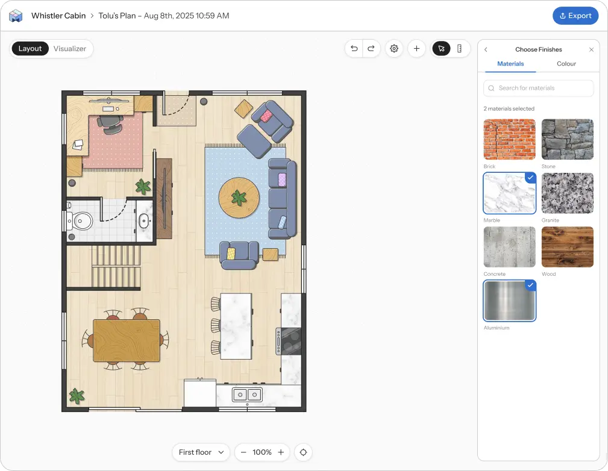The image size is (608, 471).
Task: Click the plus icon to add an element
Action: pos(417,48)
